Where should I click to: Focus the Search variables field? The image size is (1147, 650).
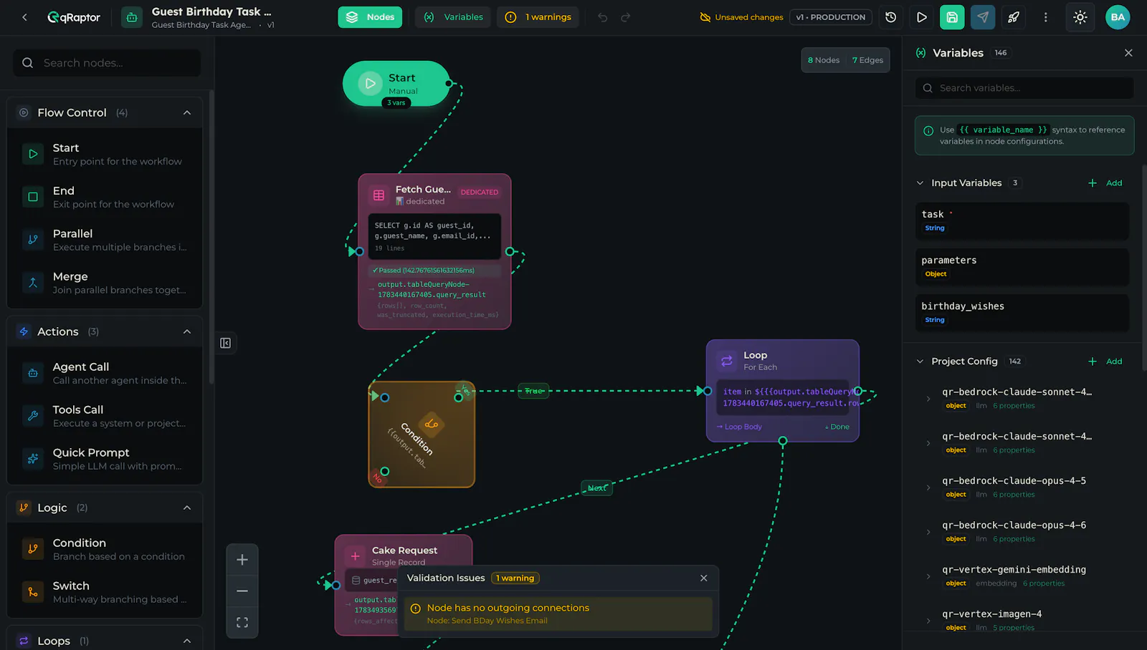pyautogui.click(x=1024, y=88)
